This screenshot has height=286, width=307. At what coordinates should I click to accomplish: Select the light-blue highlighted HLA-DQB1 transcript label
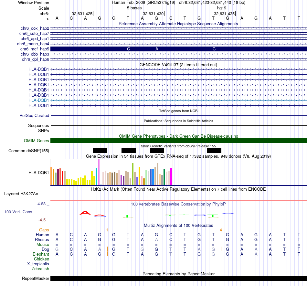(x=38, y=100)
